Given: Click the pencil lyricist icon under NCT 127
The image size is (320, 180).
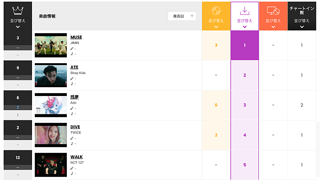Looking at the screenshot, I should tap(72, 168).
